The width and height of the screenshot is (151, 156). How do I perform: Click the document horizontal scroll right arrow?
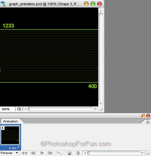(x=95, y=109)
